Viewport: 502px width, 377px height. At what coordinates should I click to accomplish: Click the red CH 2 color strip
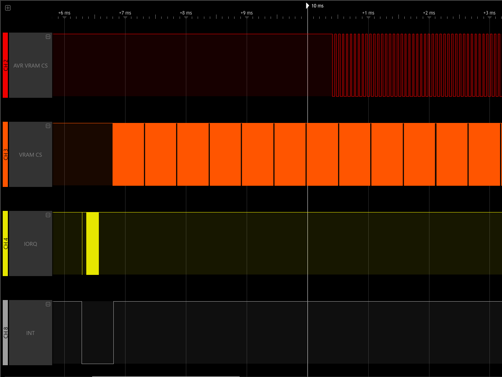click(x=5, y=65)
